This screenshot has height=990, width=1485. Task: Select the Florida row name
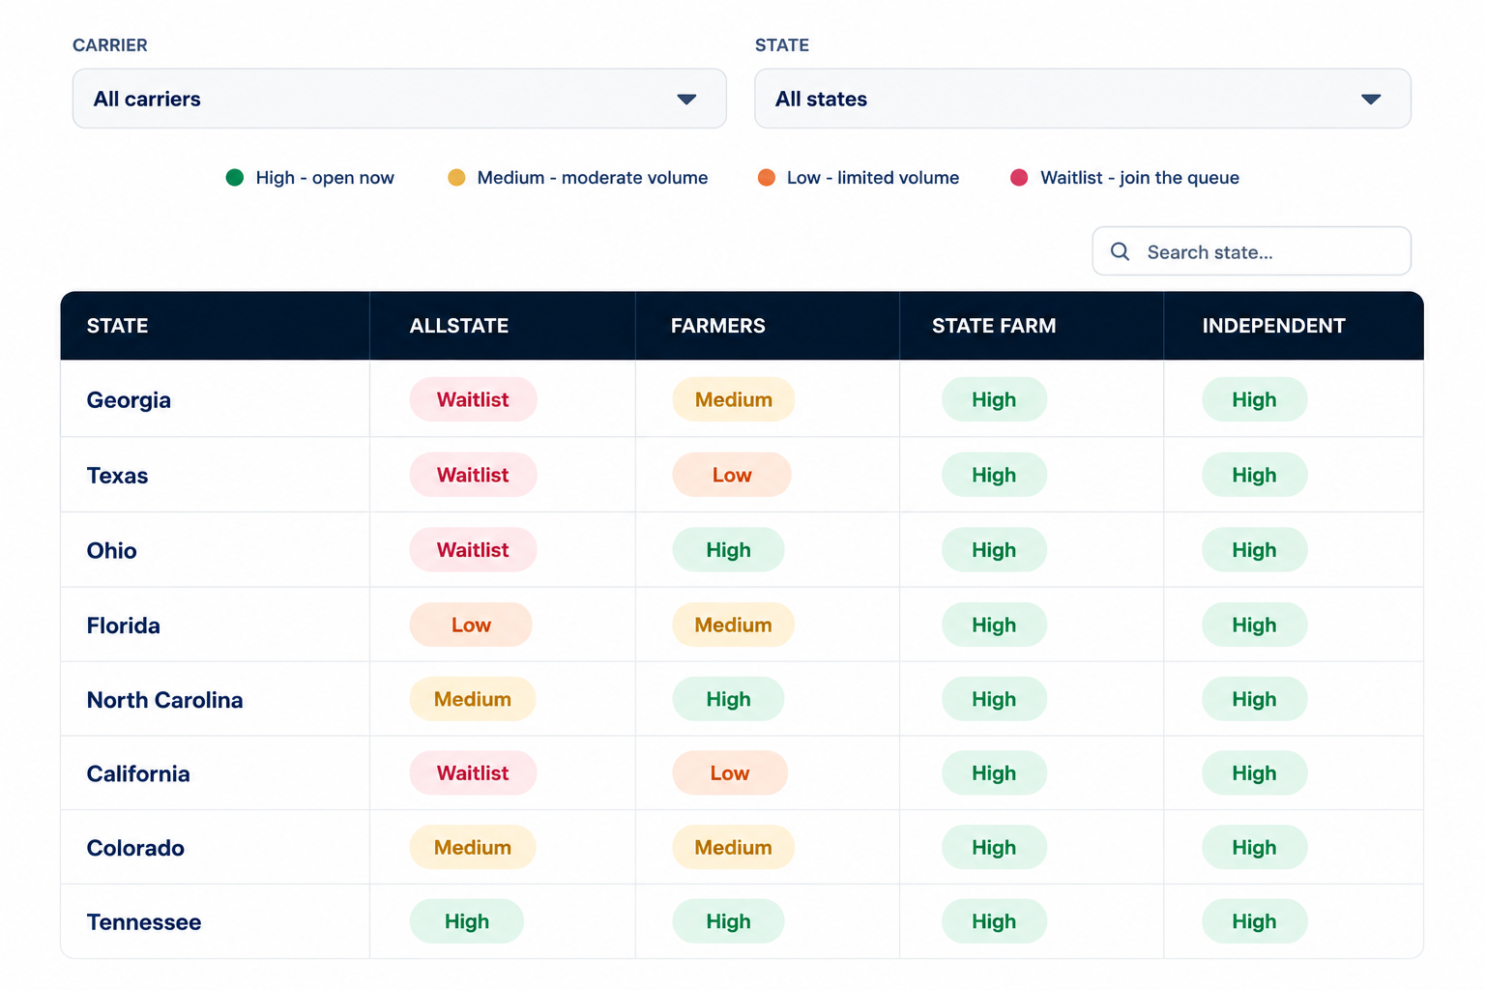(123, 626)
